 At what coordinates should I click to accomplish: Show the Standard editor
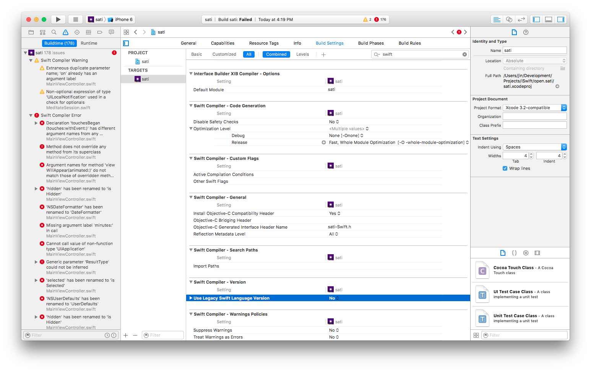coord(497,19)
